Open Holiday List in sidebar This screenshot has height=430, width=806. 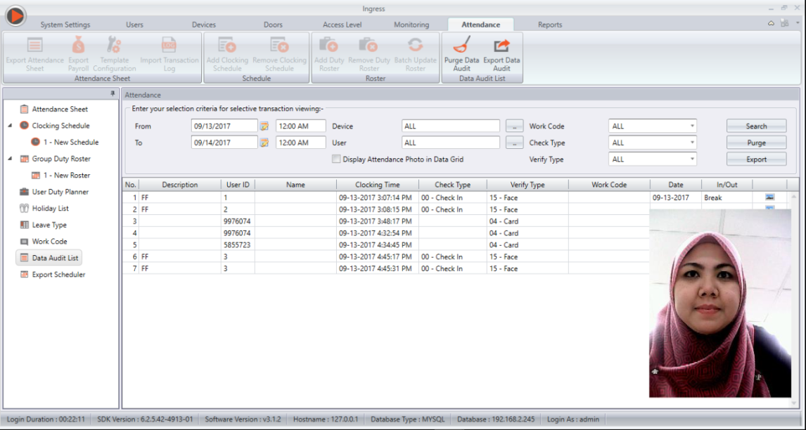coord(51,208)
